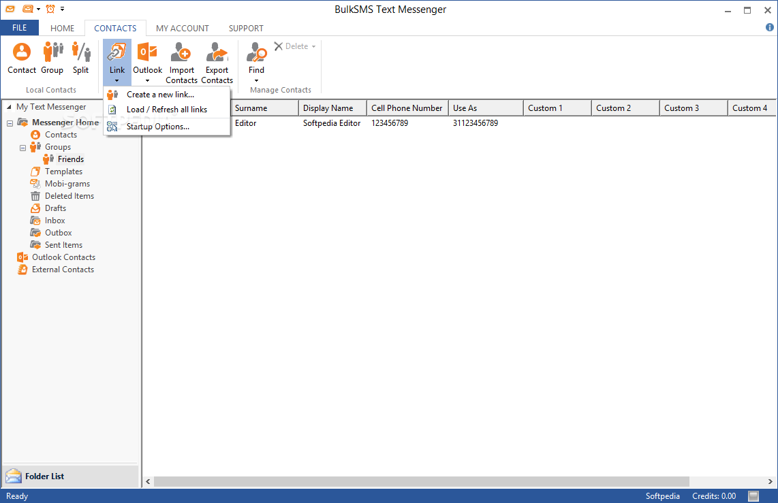Screen dimensions: 778x503
Task: Collapse the Messenger Home tree node
Action: (x=10, y=123)
